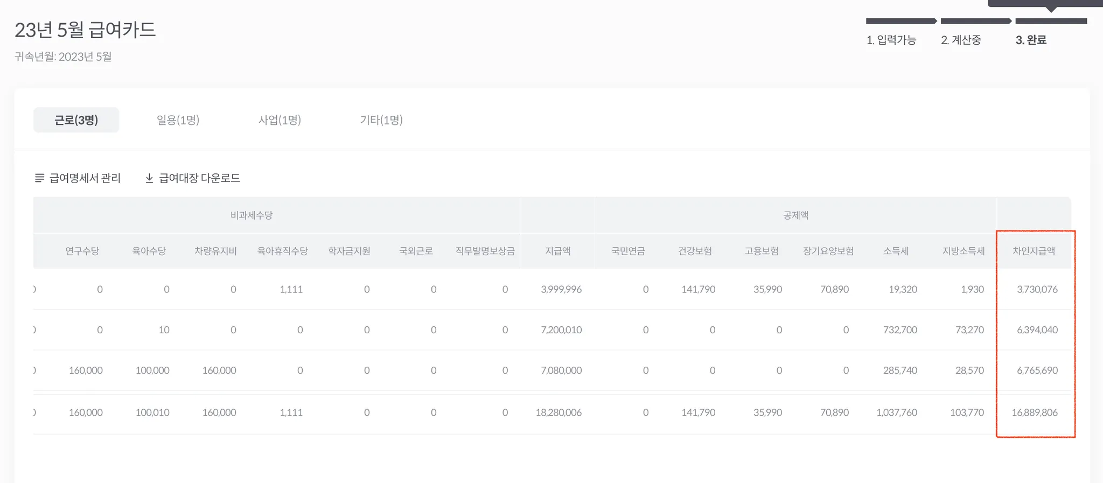
Task: Select step 3. 완료
Action: pyautogui.click(x=1031, y=40)
